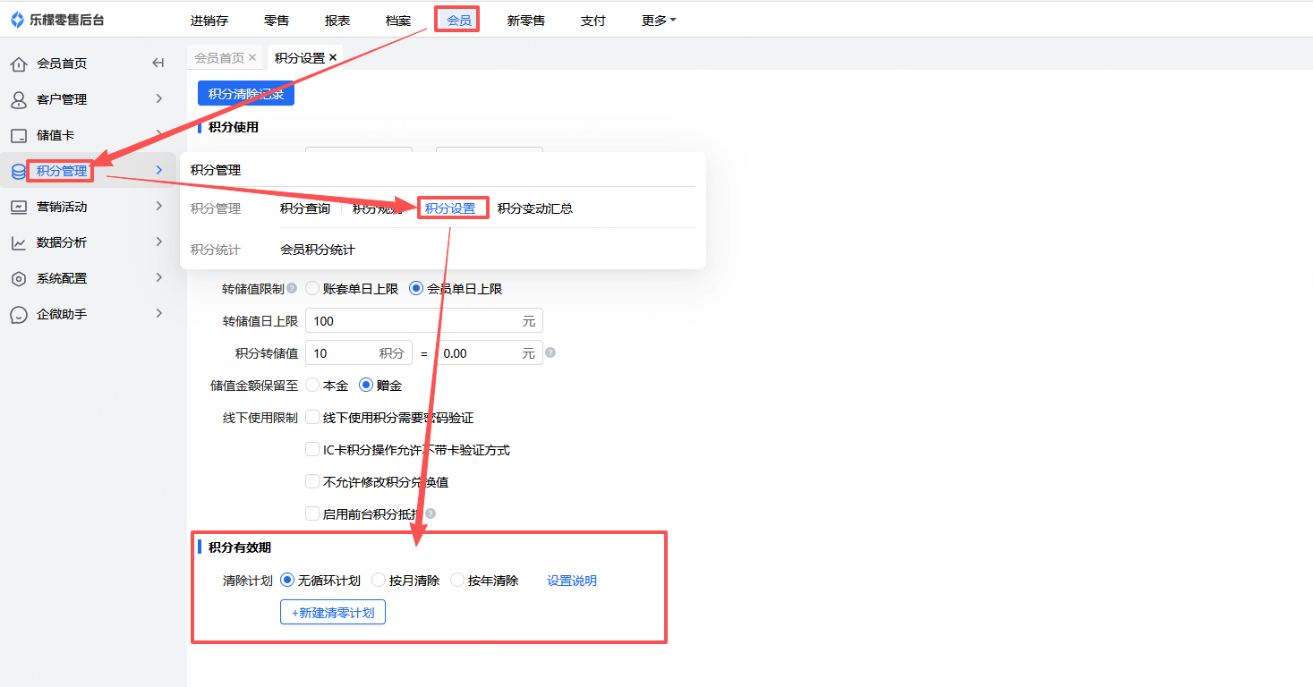Screen dimensions: 1313x687
Task: Check 不允许修改积分兑换值
Action: click(x=312, y=481)
